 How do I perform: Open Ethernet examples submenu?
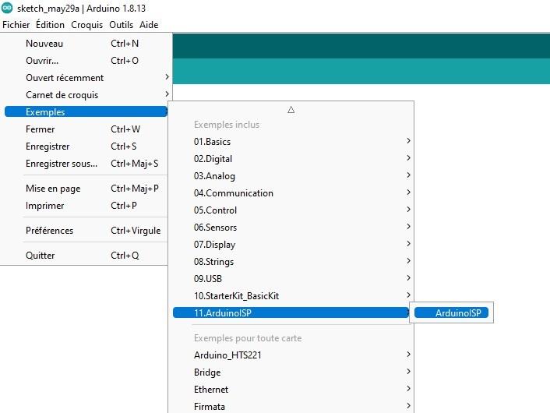(x=291, y=390)
